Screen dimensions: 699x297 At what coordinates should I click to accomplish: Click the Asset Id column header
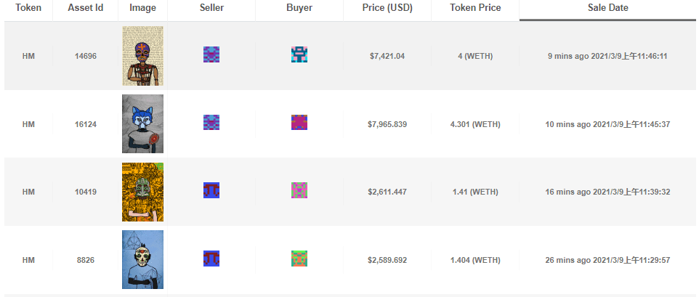pyautogui.click(x=86, y=8)
